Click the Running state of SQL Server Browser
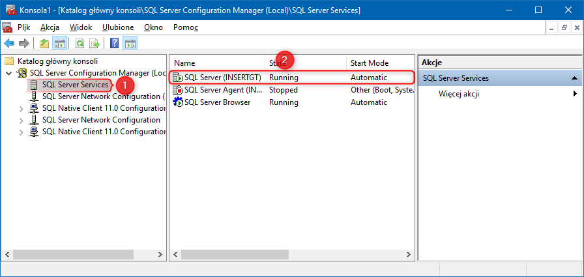Viewport: 584px width, 277px height. (x=284, y=102)
